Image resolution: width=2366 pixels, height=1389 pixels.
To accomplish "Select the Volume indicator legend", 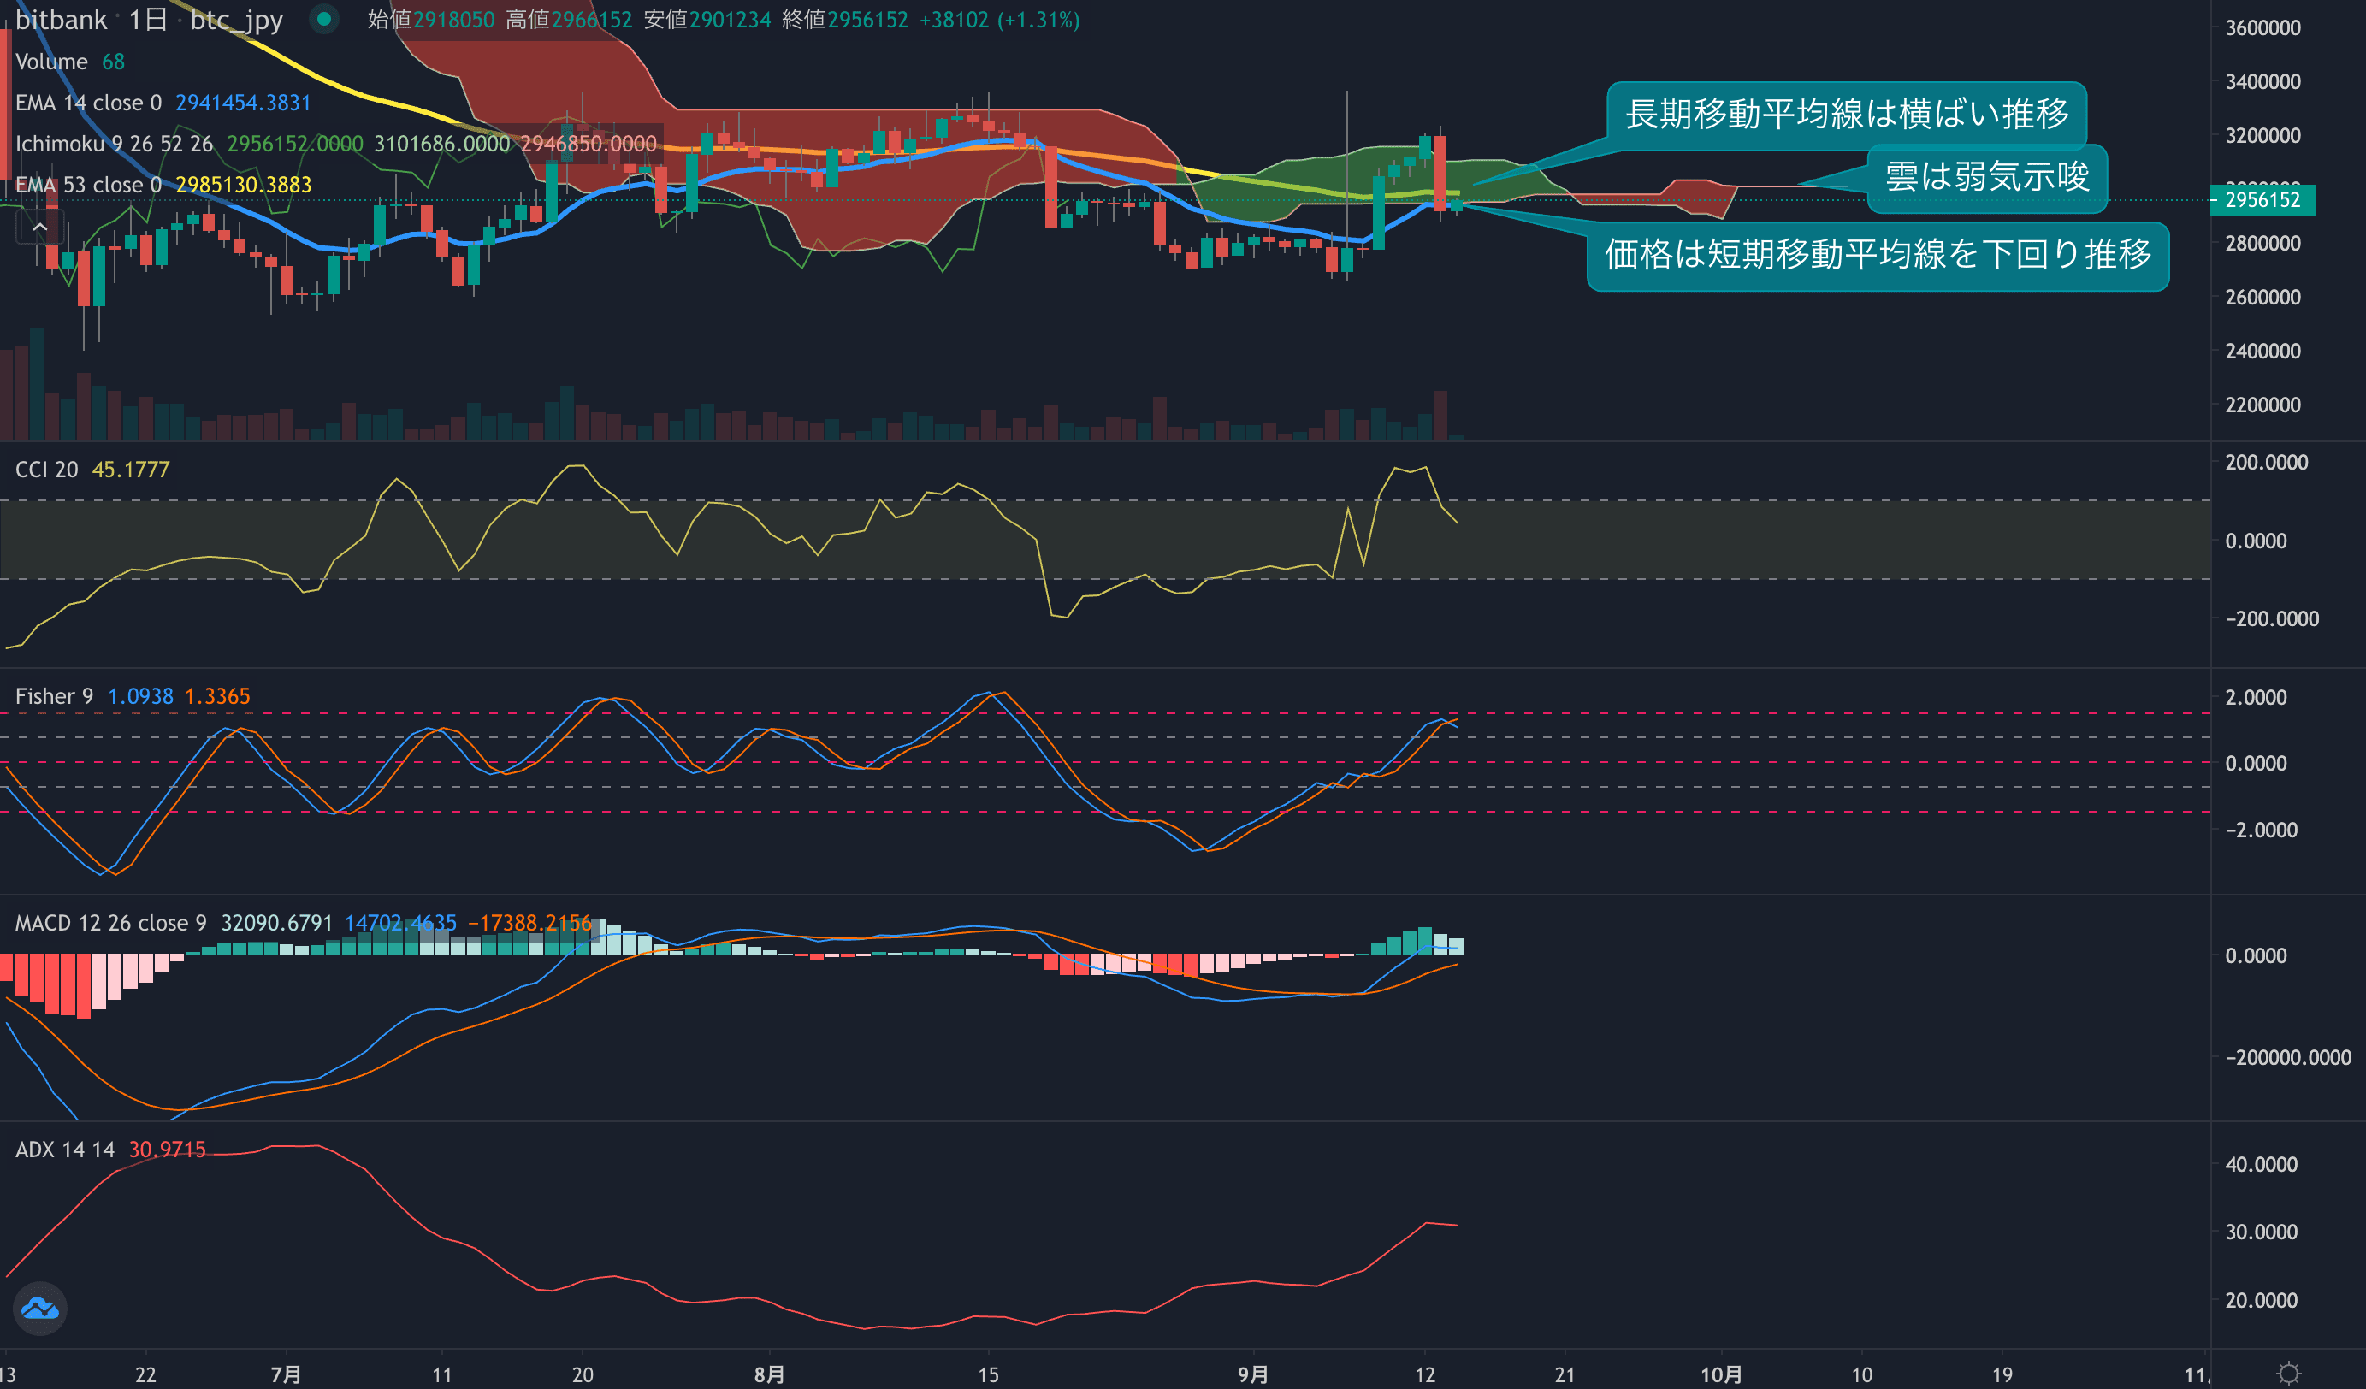I will (51, 62).
